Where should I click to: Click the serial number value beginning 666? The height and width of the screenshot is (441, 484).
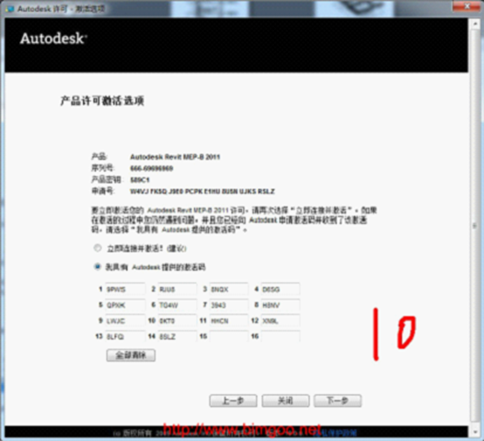click(x=152, y=168)
